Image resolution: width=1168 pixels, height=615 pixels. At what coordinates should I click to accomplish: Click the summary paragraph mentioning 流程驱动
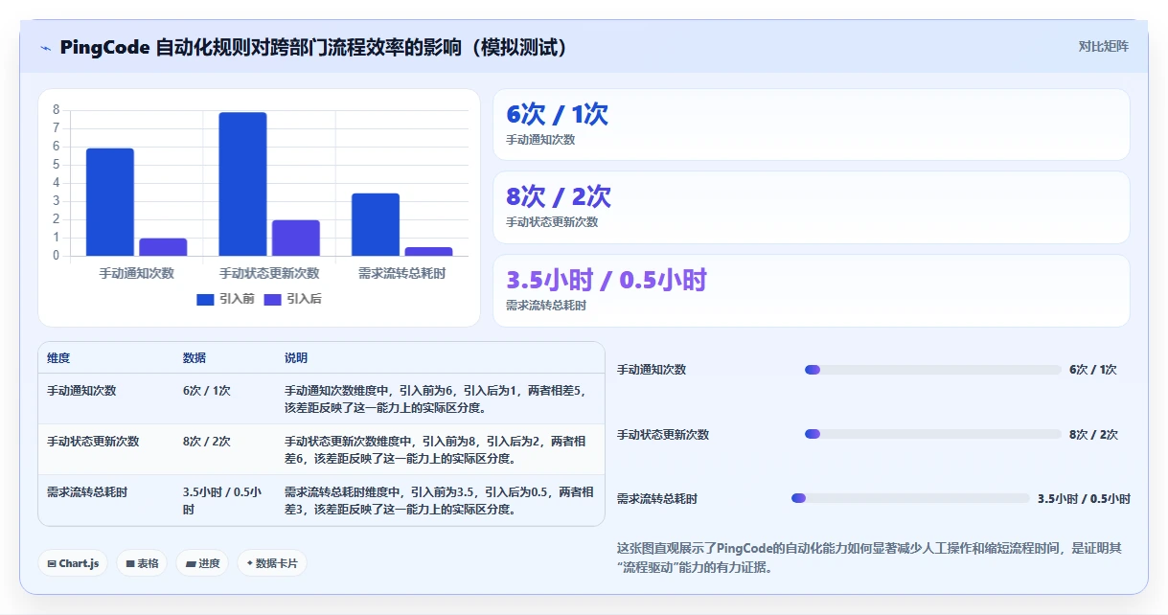point(870,558)
